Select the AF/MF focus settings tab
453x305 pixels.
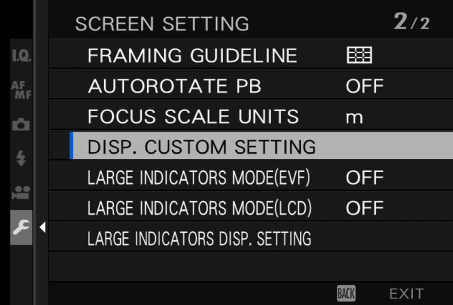21,90
